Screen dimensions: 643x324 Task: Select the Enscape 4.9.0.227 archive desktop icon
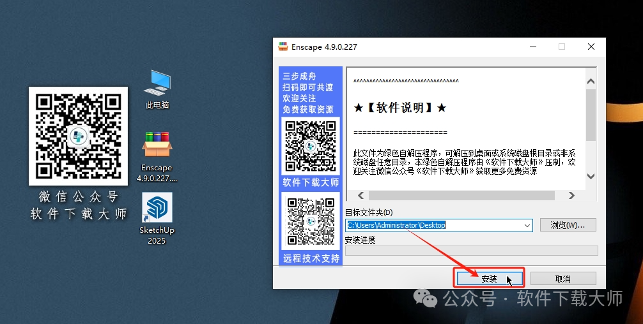(157, 157)
